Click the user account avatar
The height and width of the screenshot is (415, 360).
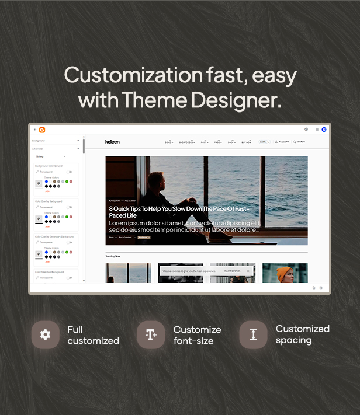(x=324, y=130)
